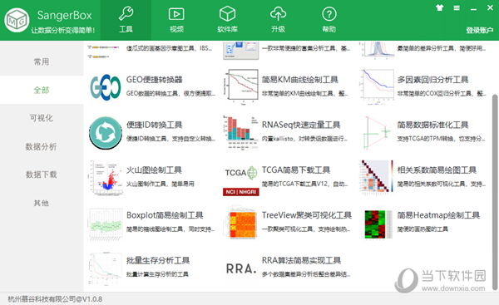Screen dimensions: 499x305
Task: Click the 火山图绘制工具 title
Action: point(154,170)
